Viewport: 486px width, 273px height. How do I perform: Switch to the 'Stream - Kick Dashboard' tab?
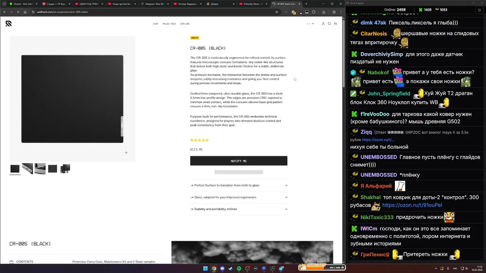(x=23, y=4)
